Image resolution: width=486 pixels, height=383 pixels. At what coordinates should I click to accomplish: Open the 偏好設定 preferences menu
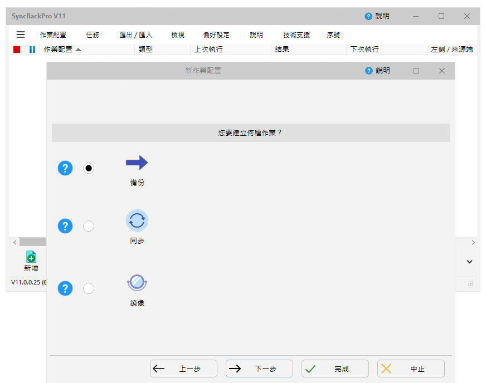pyautogui.click(x=216, y=35)
